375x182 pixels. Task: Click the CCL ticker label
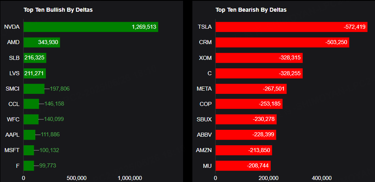coord(14,104)
